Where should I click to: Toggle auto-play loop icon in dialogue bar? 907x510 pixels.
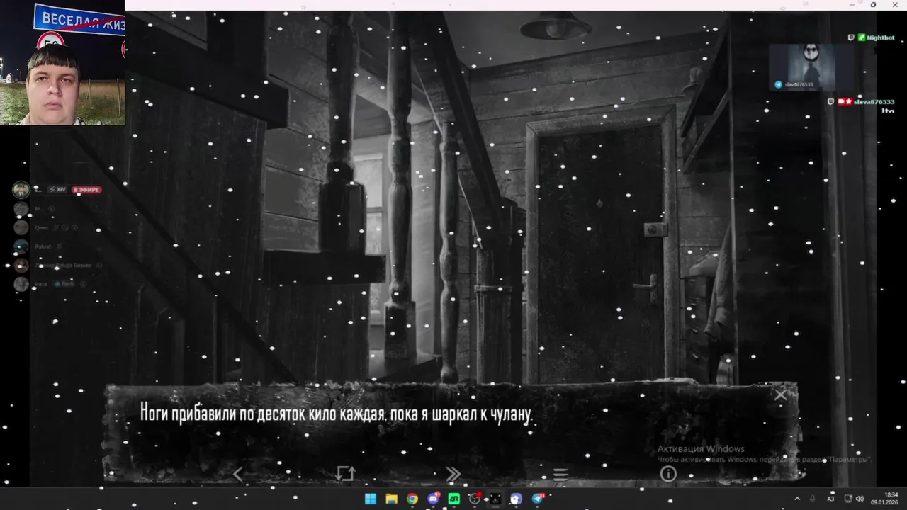(345, 474)
